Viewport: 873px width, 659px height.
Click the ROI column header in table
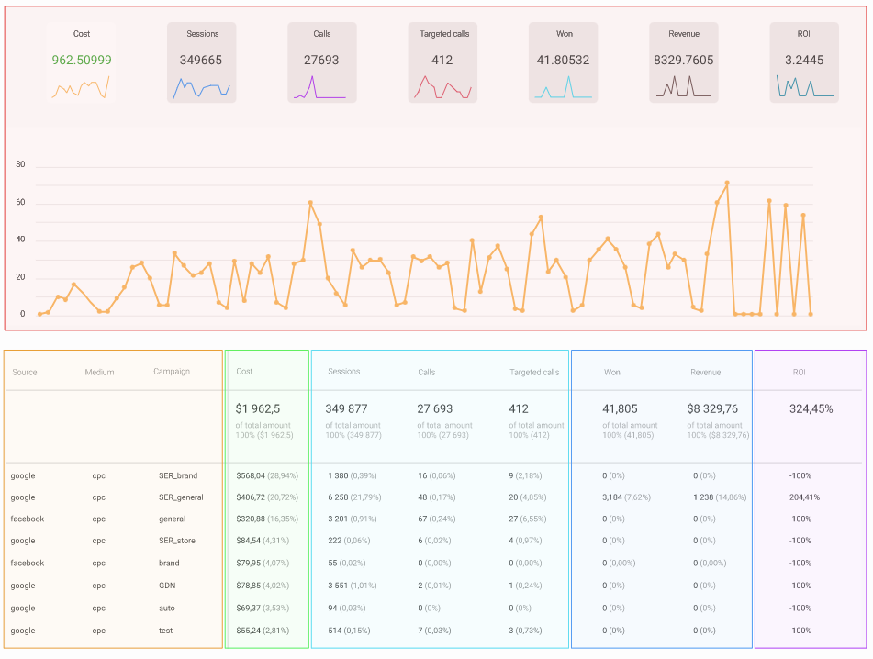click(x=799, y=372)
